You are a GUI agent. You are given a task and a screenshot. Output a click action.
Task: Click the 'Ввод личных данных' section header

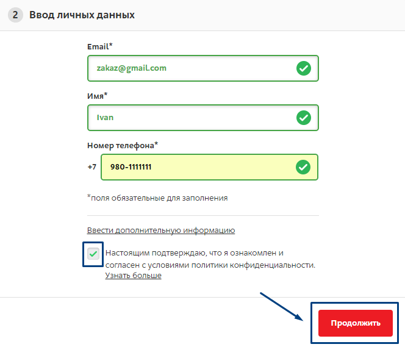(82, 15)
